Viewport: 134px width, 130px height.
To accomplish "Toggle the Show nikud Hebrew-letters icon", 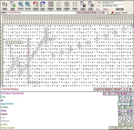I will click(5, 4).
